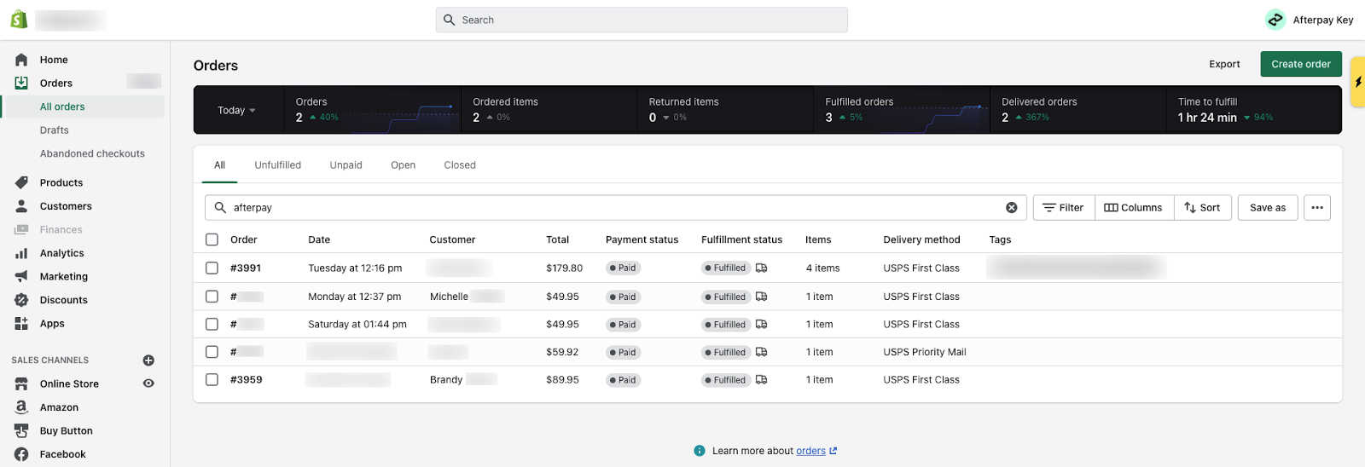Clear the afterpay search text

[x=1011, y=208]
